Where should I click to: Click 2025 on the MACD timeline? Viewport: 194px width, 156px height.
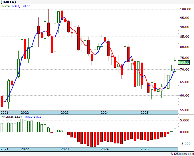point(145,149)
